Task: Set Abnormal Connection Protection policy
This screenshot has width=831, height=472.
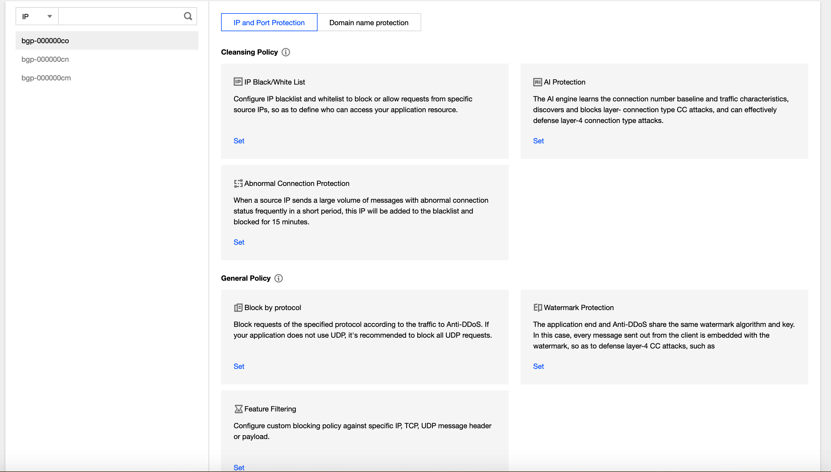Action: coord(239,242)
